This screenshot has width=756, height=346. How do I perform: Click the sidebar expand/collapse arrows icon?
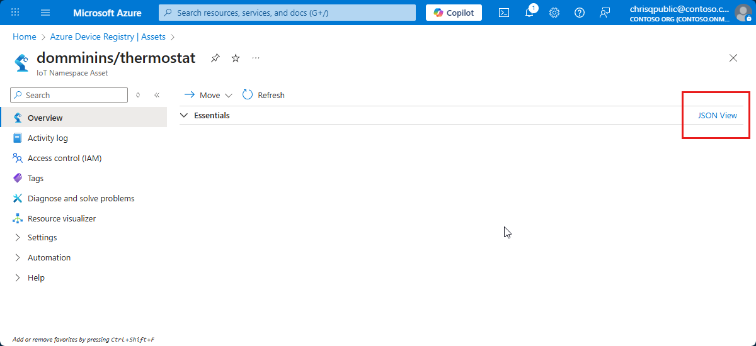[139, 95]
